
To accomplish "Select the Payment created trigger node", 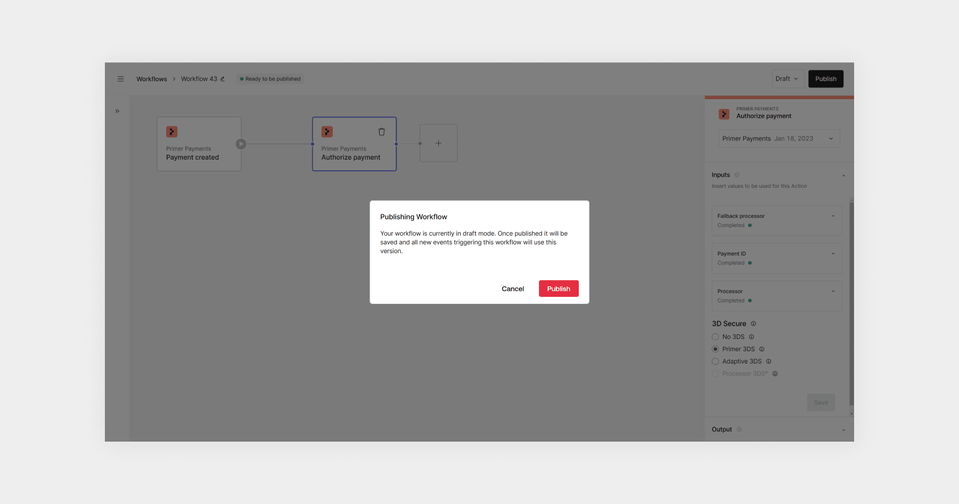I will (x=199, y=144).
